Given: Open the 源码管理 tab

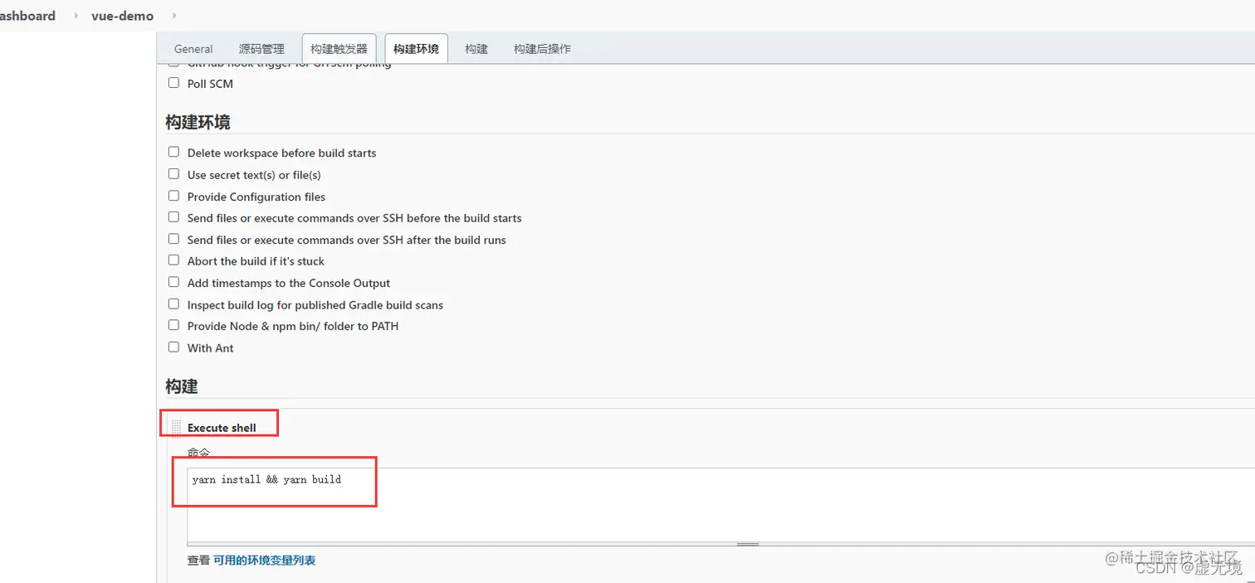Looking at the screenshot, I should pos(261,49).
